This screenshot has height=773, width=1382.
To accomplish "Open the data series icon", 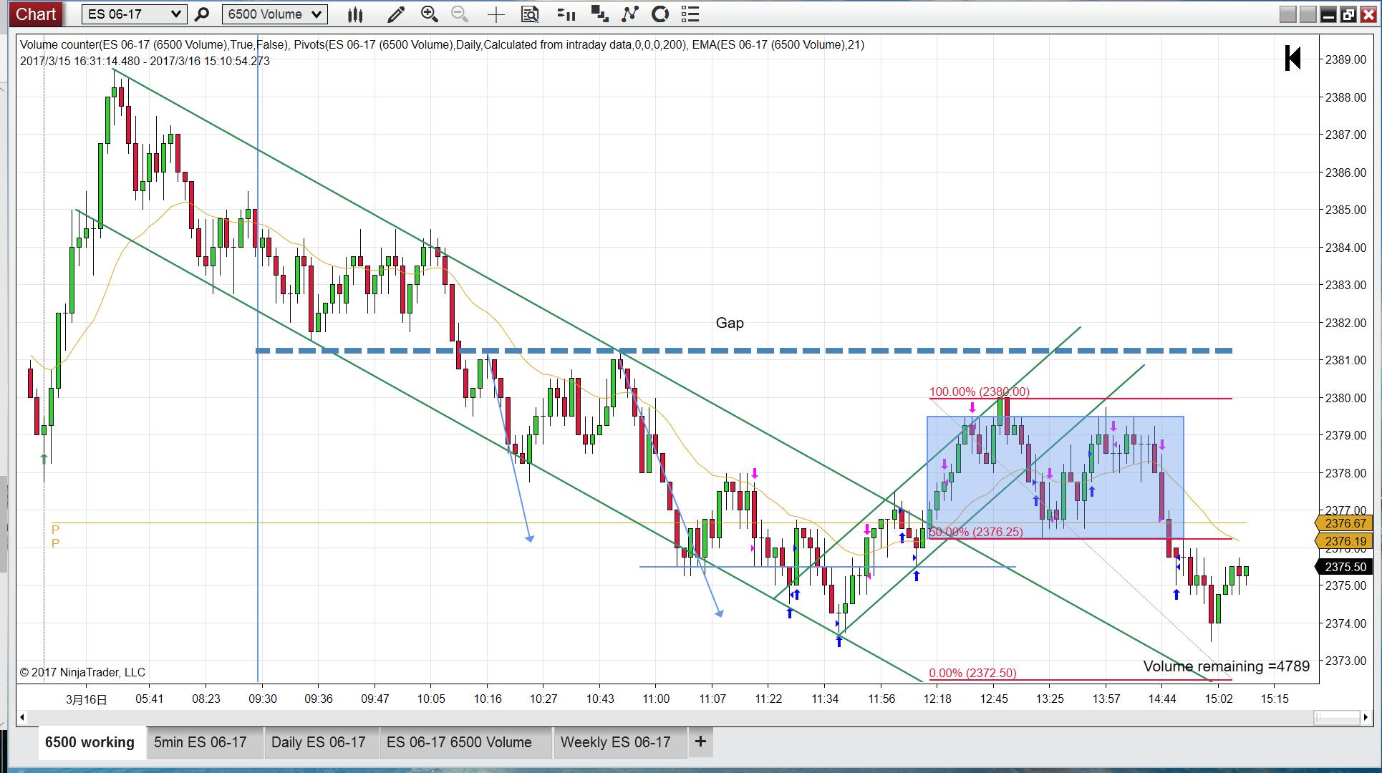I will (x=566, y=14).
